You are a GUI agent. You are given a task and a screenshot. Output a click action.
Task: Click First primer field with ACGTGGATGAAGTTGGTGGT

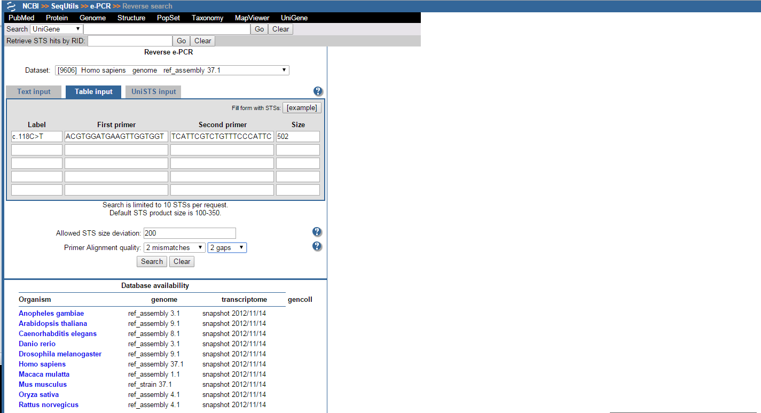[x=116, y=137]
